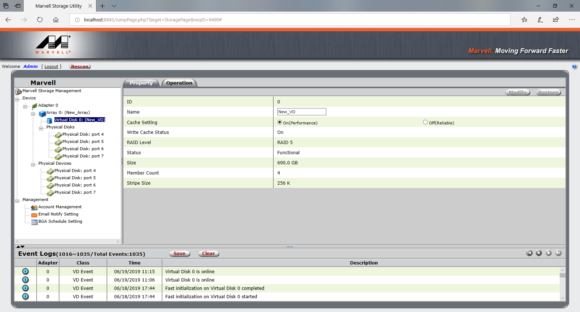Click the help question mark icon
This screenshot has height=312, width=580.
[x=575, y=67]
